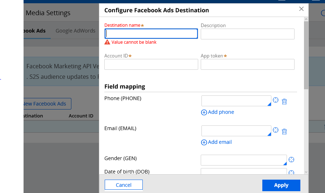Click the Media Settings page title
This screenshot has width=325, height=193.
[48, 13]
